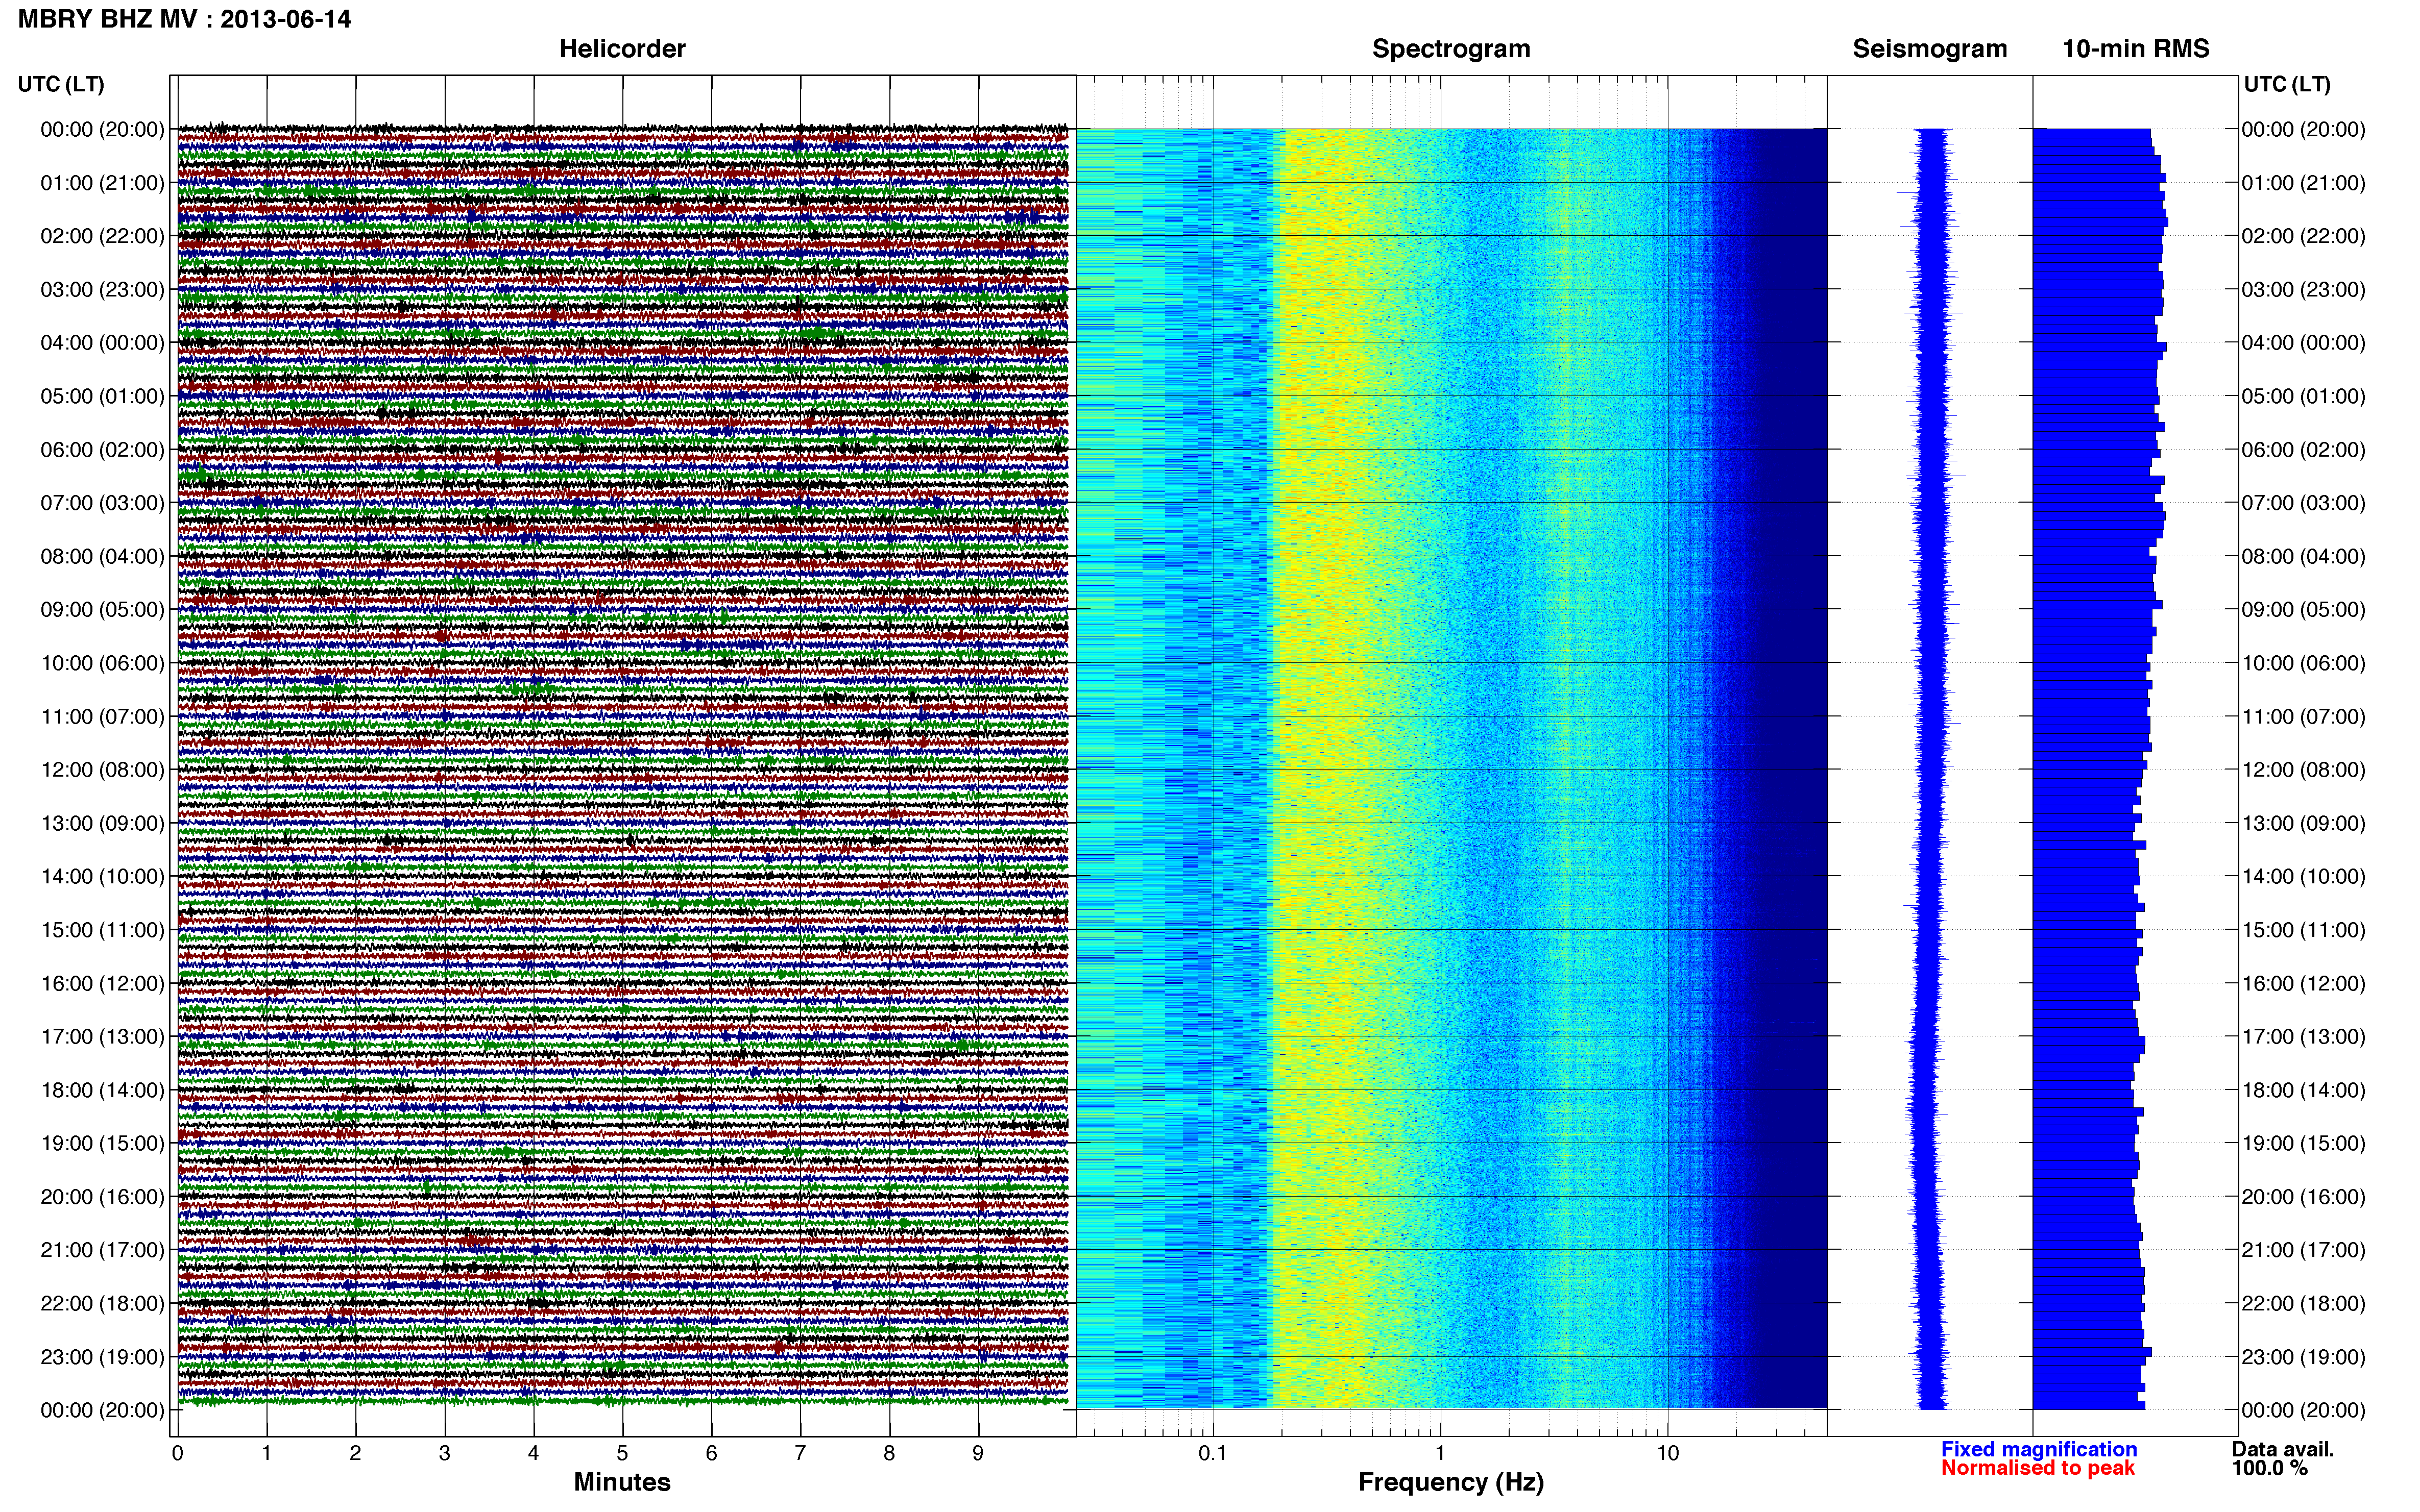Click minute tick label 7 on Helicorder axis
The image size is (2420, 1512).
coord(801,1453)
